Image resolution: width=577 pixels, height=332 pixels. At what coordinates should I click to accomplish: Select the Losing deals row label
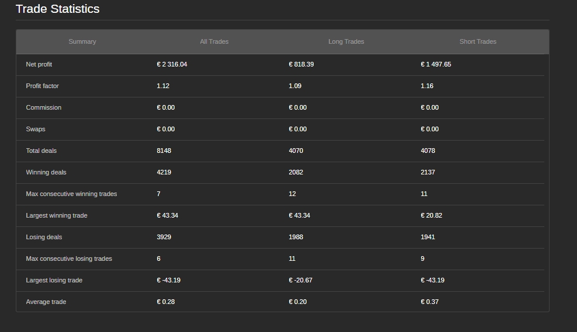coord(44,237)
